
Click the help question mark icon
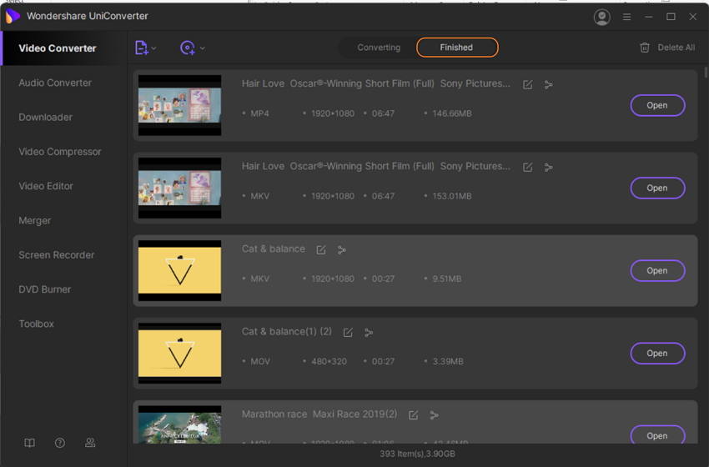pyautogui.click(x=60, y=443)
